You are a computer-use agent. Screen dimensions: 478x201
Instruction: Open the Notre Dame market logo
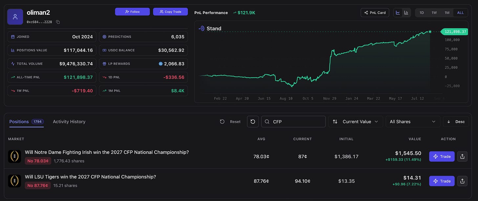point(14,156)
